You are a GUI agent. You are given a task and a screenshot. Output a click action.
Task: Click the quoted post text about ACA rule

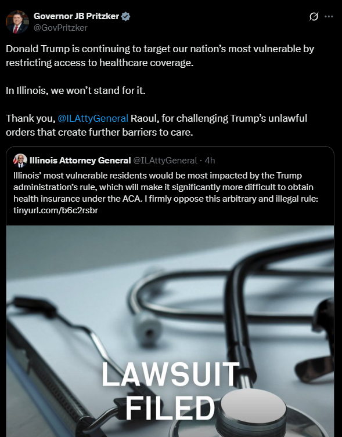point(166,192)
